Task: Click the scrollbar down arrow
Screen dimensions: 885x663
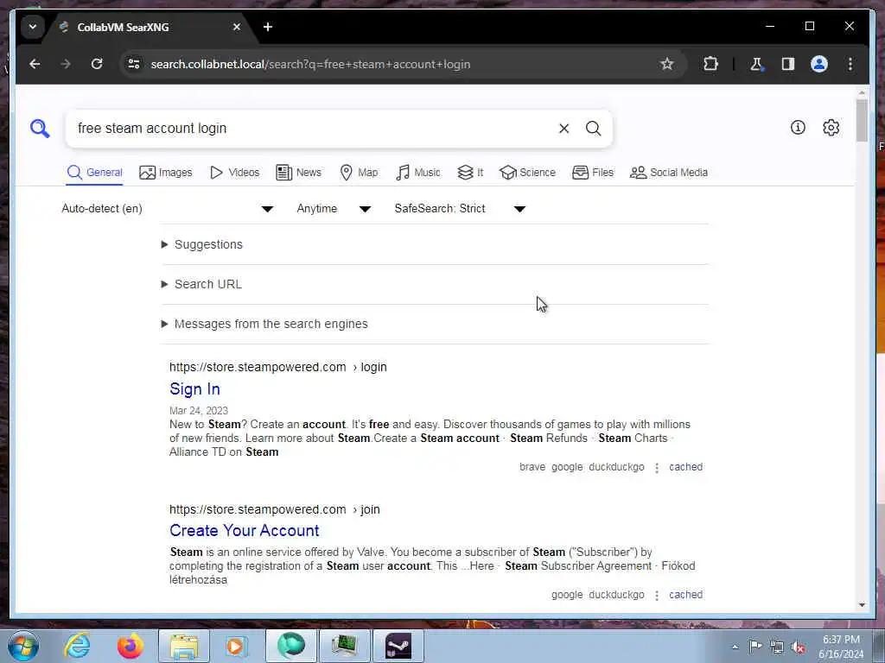Action: [862, 605]
